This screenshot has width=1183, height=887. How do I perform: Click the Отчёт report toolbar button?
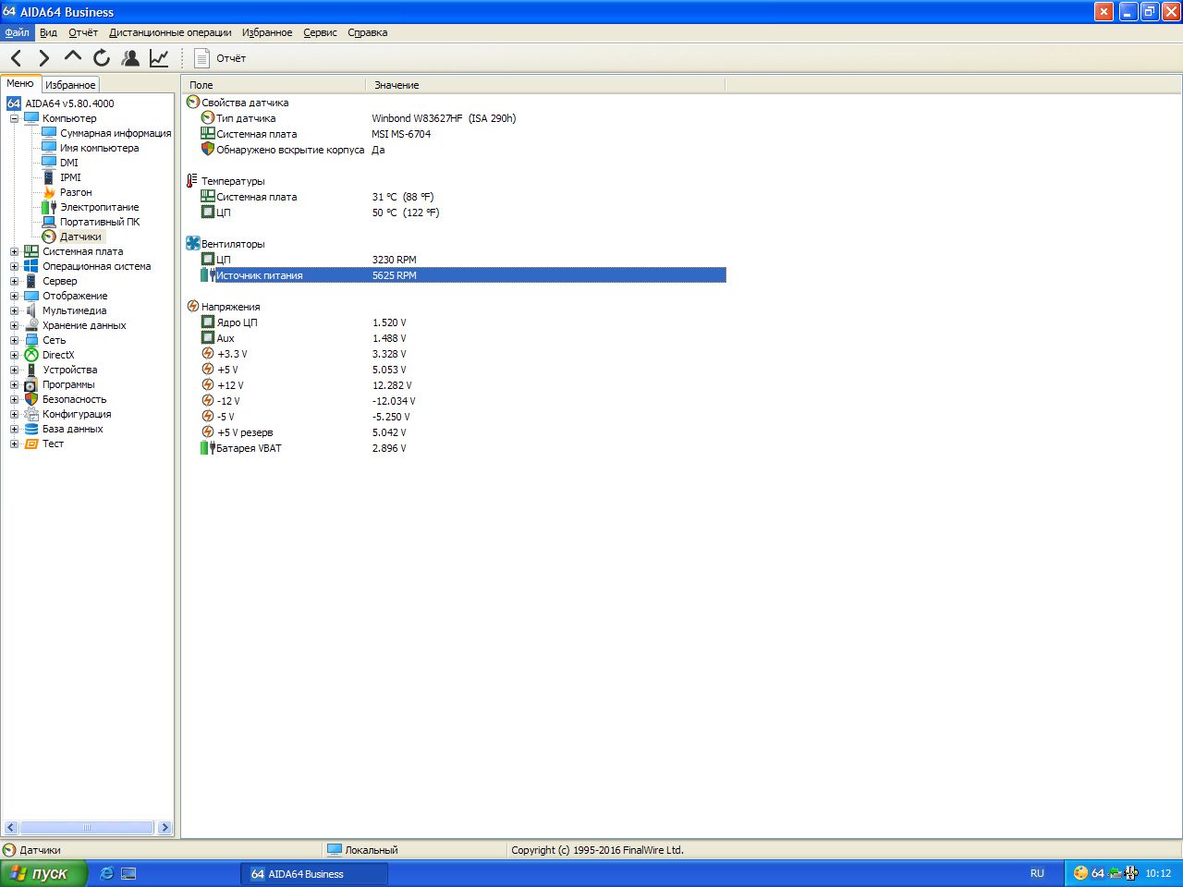tap(220, 58)
